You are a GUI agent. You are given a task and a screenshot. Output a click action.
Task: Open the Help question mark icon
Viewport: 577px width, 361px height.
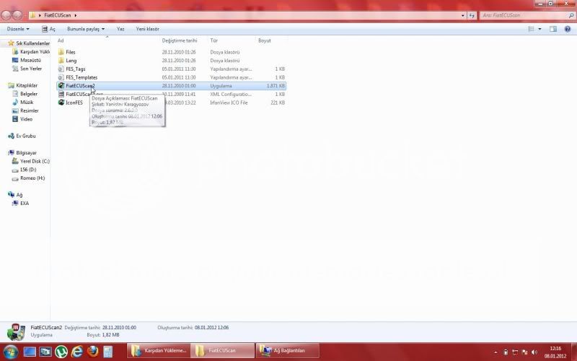coord(568,29)
